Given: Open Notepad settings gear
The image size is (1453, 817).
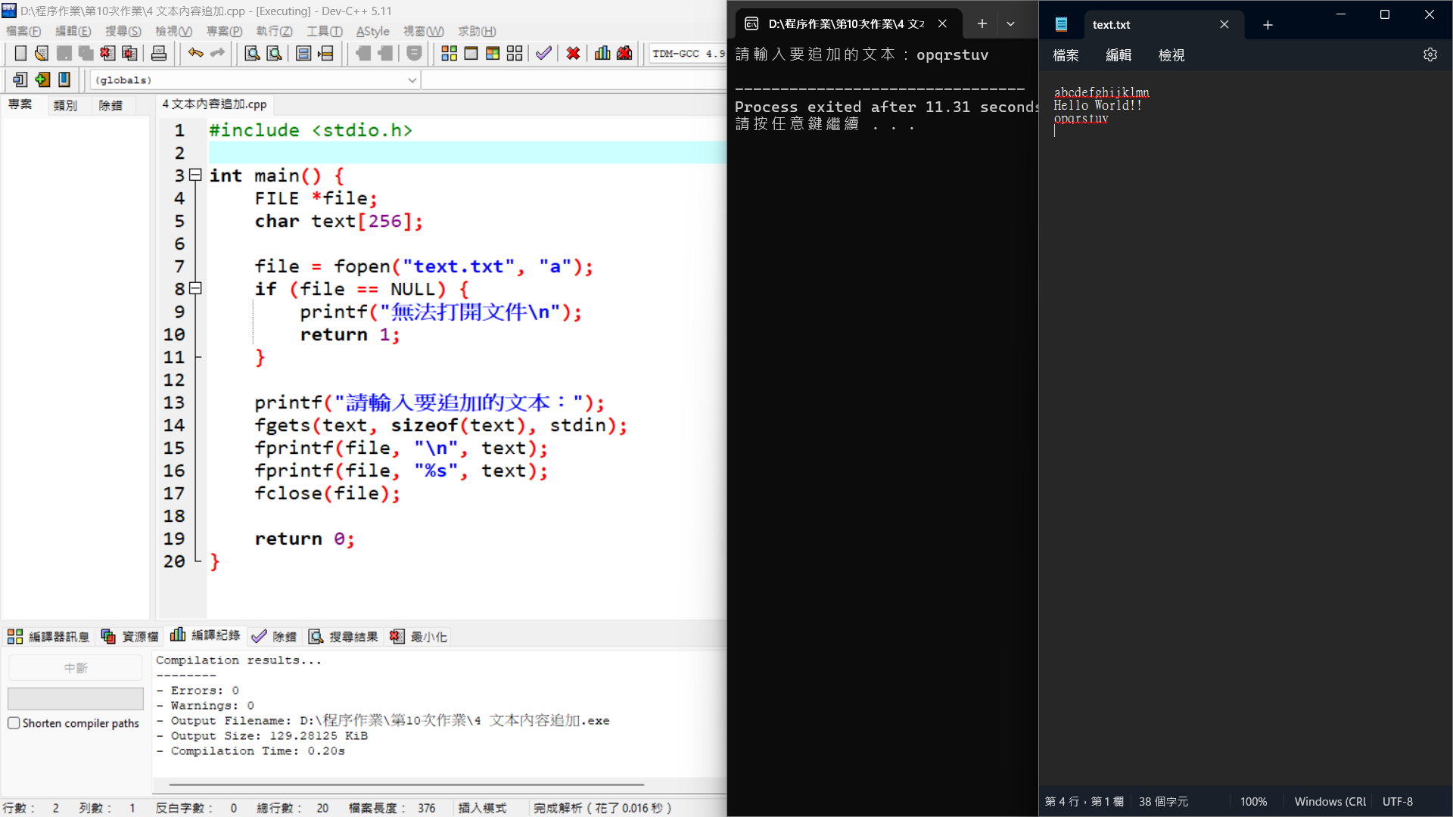Looking at the screenshot, I should click(x=1430, y=55).
